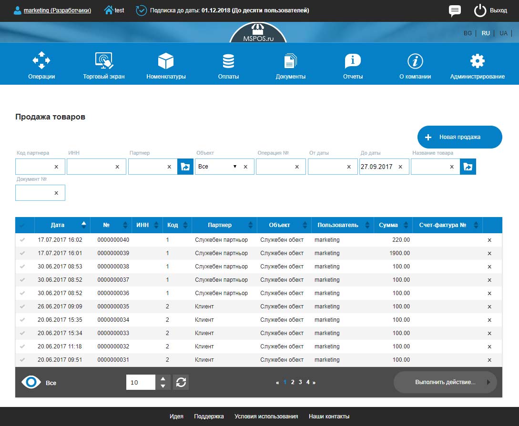Clear the Документ № field
Viewport: 519px width, 426px height.
pos(56,193)
